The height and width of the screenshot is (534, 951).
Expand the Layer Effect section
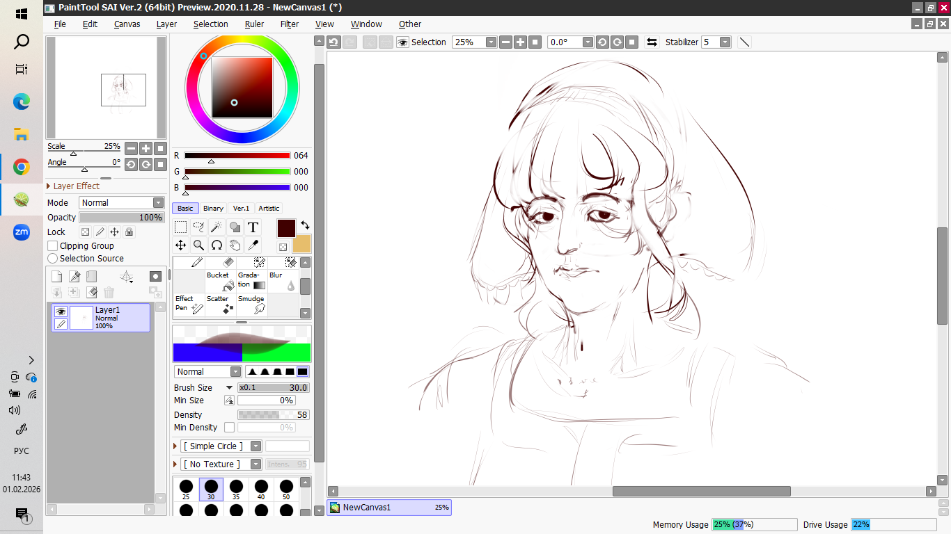pyautogui.click(x=73, y=186)
